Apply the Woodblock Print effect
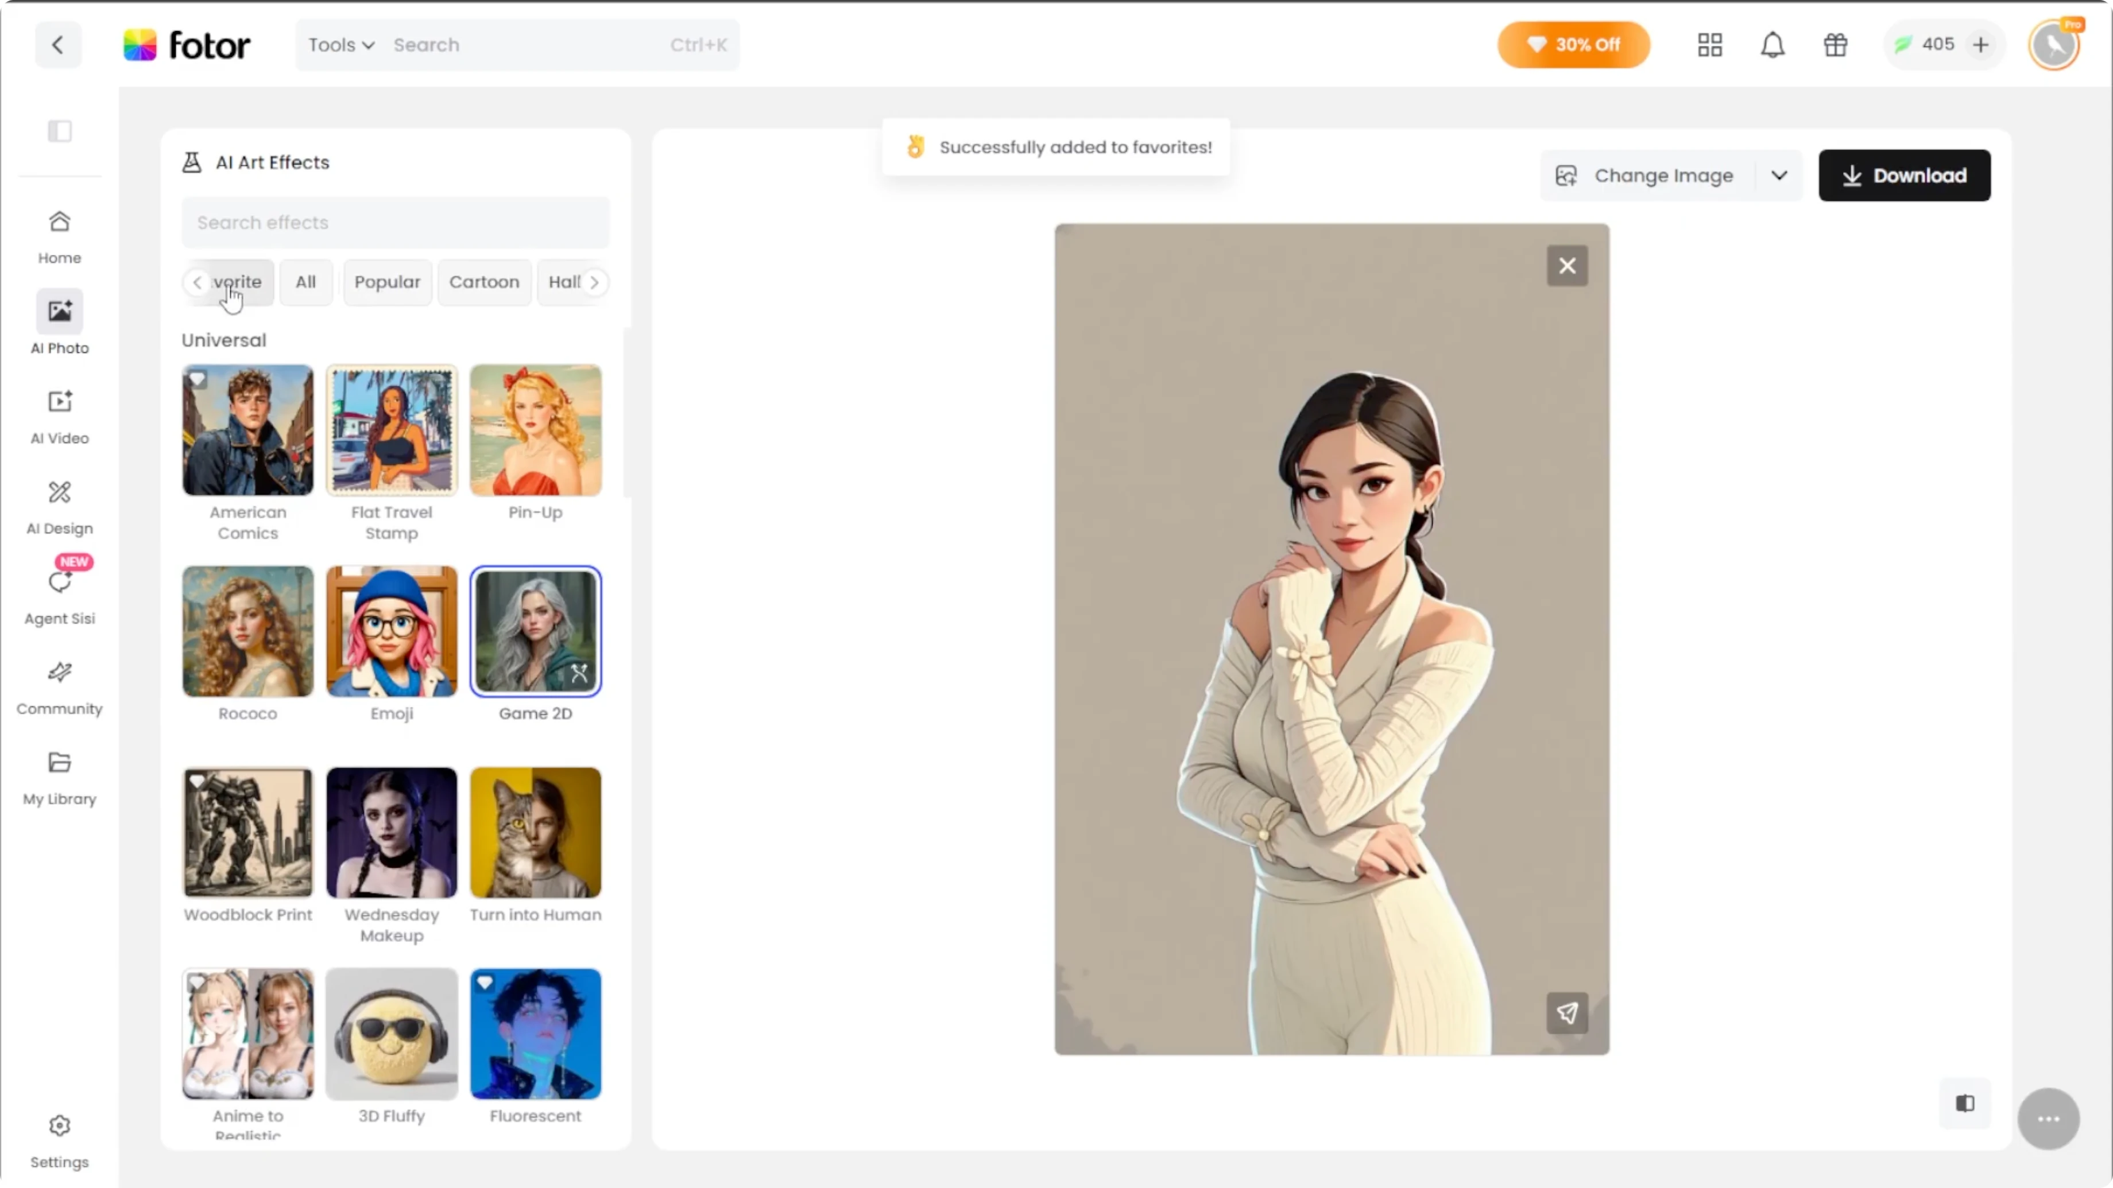2113x1188 pixels. coord(247,832)
